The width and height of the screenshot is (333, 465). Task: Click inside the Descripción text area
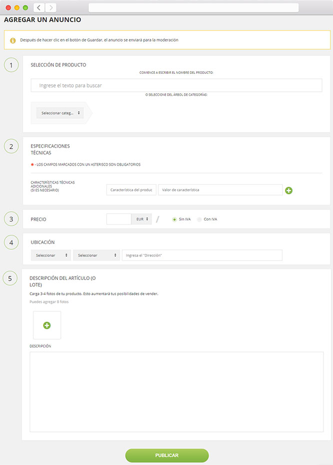(176, 392)
